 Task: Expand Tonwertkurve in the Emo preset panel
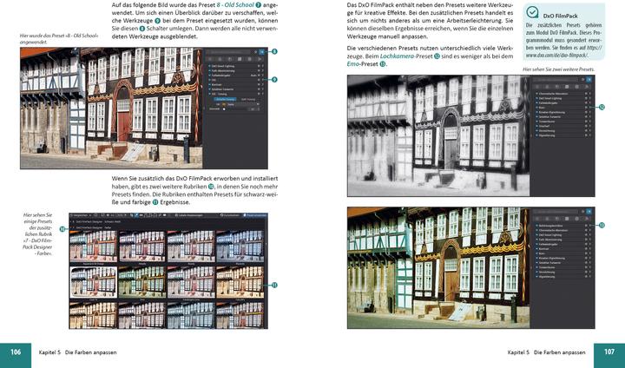pyautogui.click(x=537, y=267)
